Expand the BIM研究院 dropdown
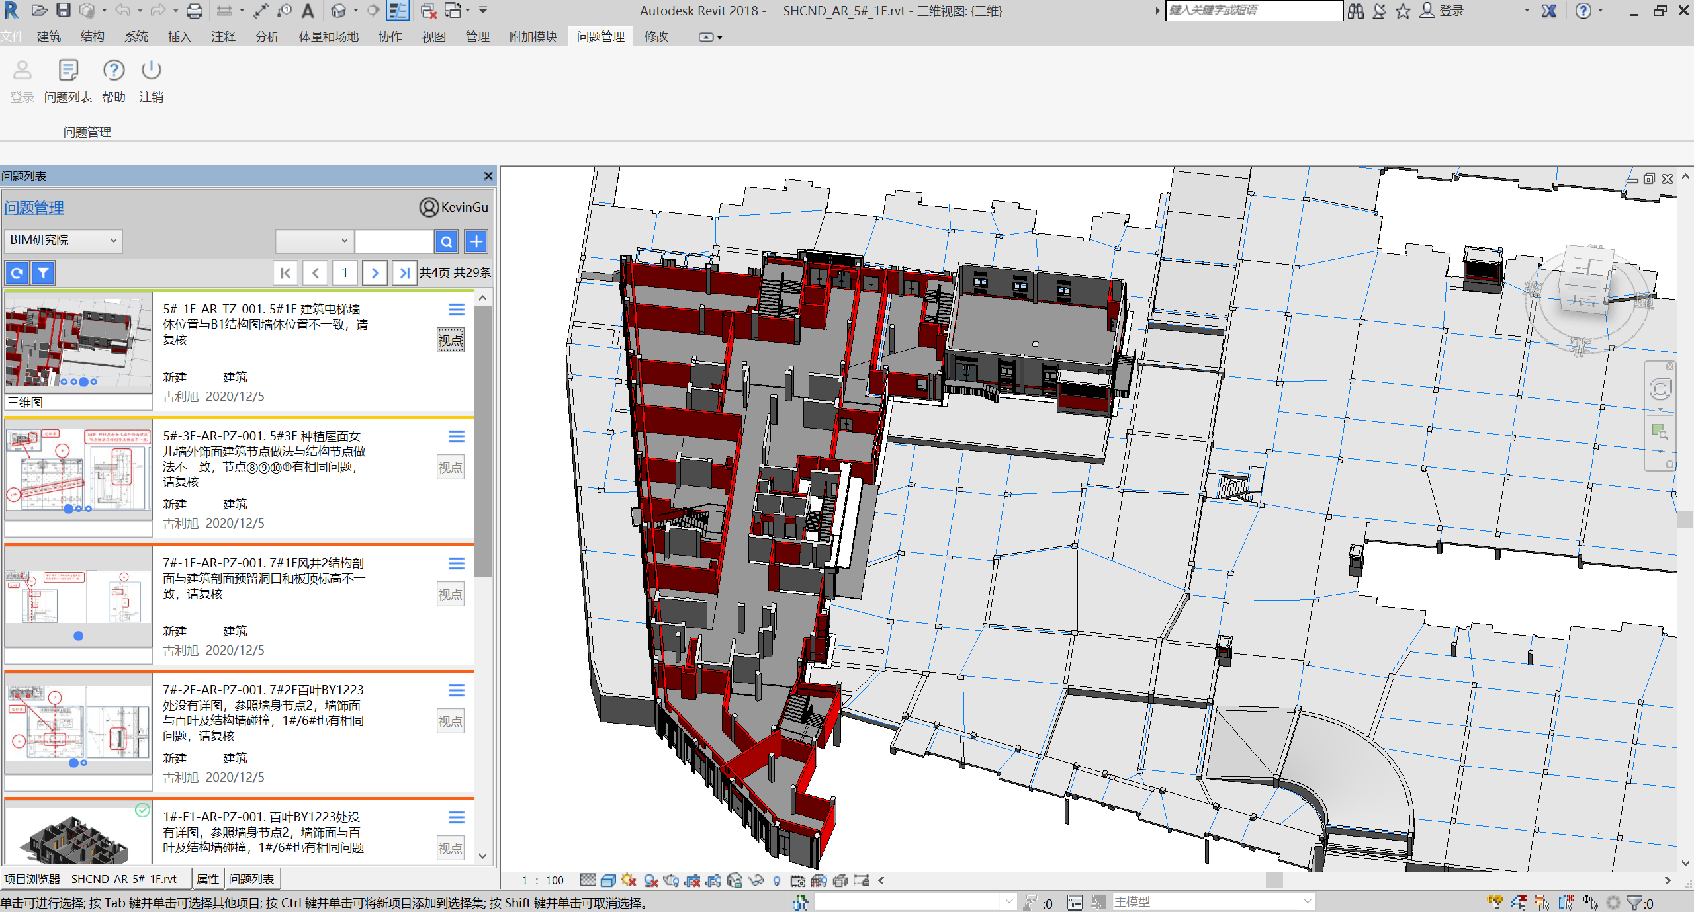1694x912 pixels. [63, 240]
